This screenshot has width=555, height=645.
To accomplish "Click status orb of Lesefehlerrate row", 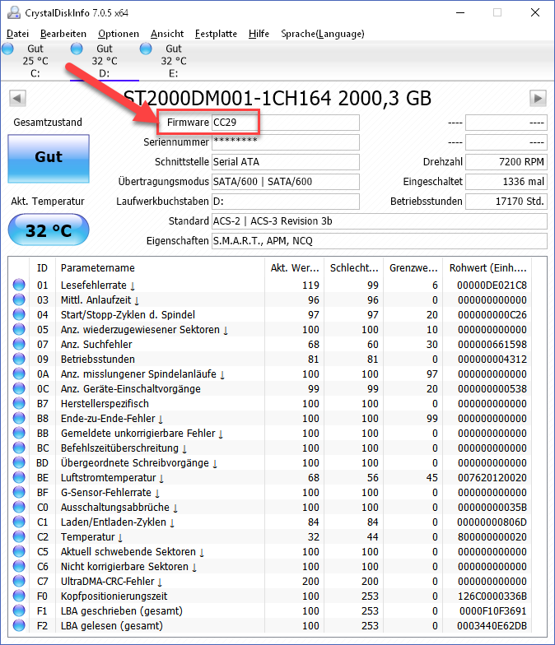I will (19, 285).
